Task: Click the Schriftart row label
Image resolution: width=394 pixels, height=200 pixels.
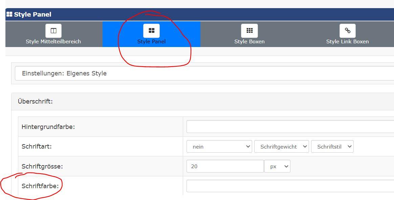Action: 37,147
